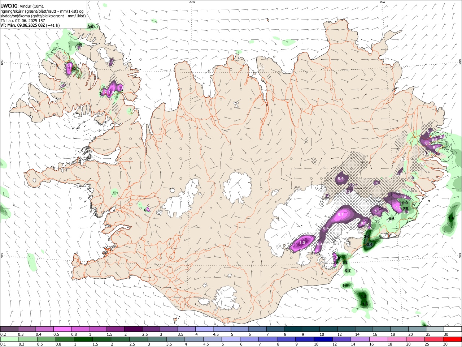
Task: Click the 1.2 precipitation value on the map
Action: (x=345, y=262)
